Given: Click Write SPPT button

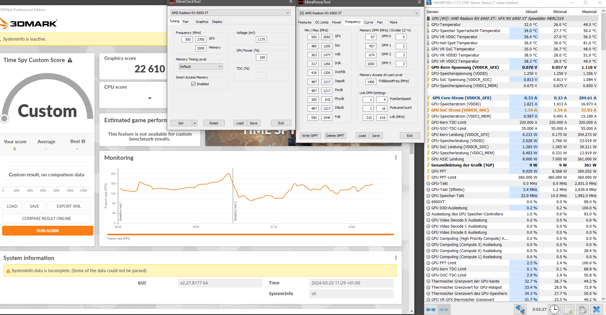Looking at the screenshot, I should (310, 136).
